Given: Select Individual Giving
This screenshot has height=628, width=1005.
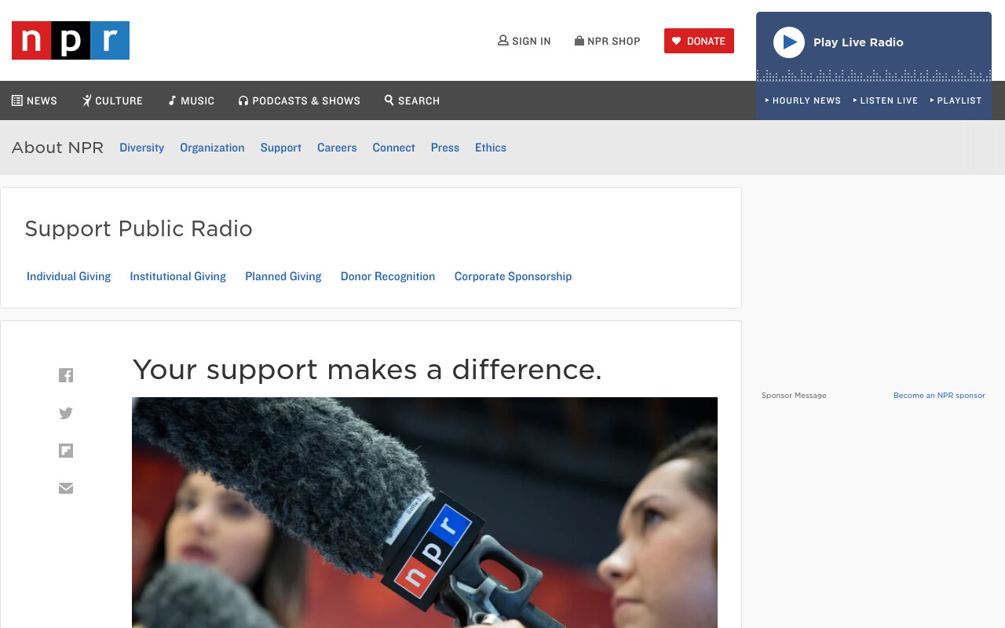Looking at the screenshot, I should click(69, 276).
